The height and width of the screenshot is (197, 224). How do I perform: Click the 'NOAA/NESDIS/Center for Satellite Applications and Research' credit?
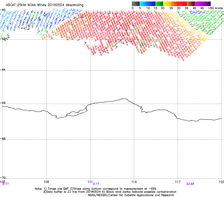click(131, 195)
